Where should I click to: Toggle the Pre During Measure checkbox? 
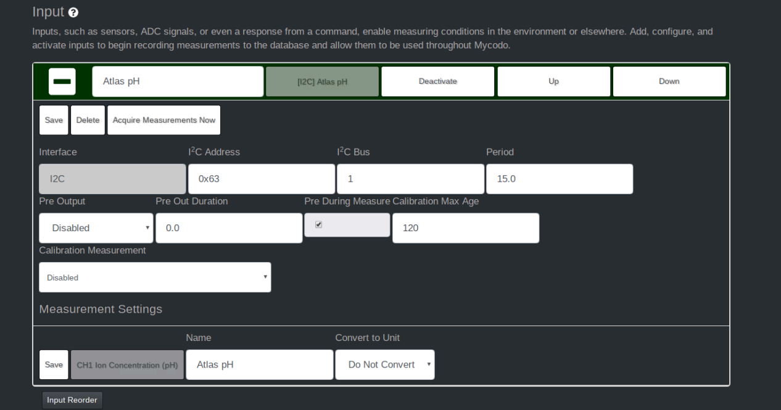319,225
